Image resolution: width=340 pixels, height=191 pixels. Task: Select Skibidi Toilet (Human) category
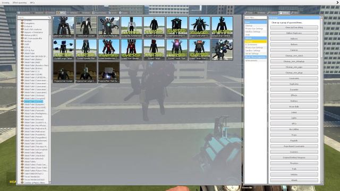[33, 117]
